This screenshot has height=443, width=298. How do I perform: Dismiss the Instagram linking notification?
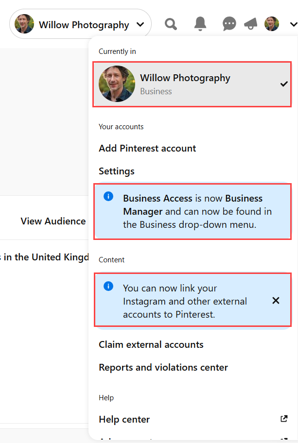coord(276,300)
